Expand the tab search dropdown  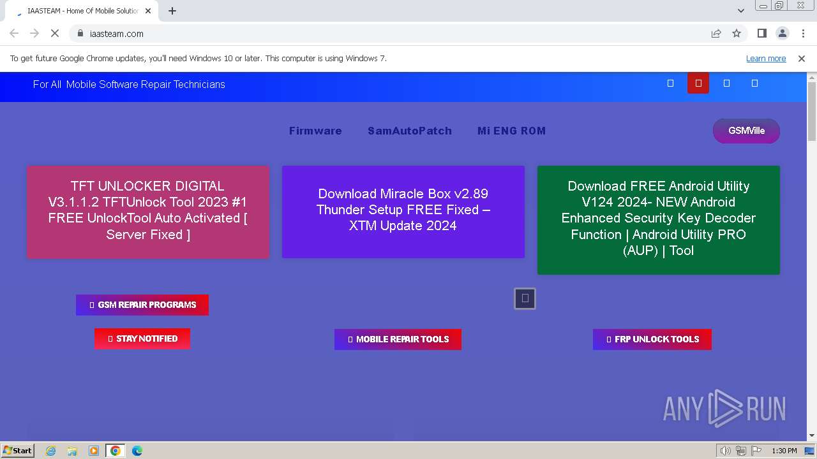pos(740,11)
